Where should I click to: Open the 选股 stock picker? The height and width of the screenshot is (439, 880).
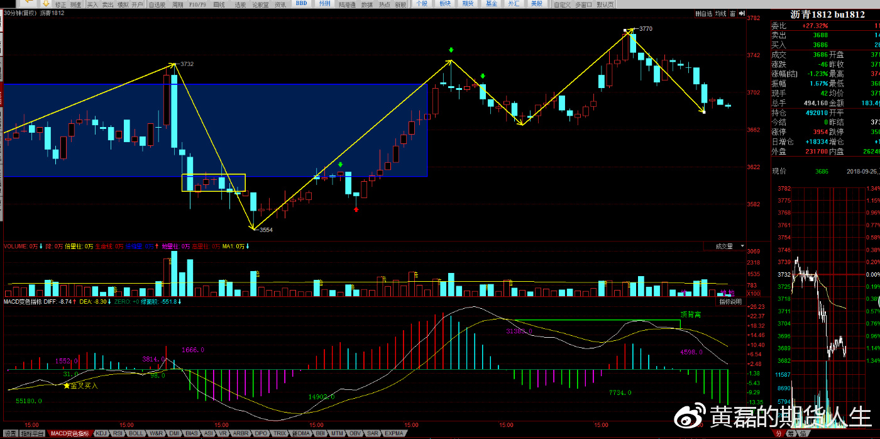click(240, 4)
